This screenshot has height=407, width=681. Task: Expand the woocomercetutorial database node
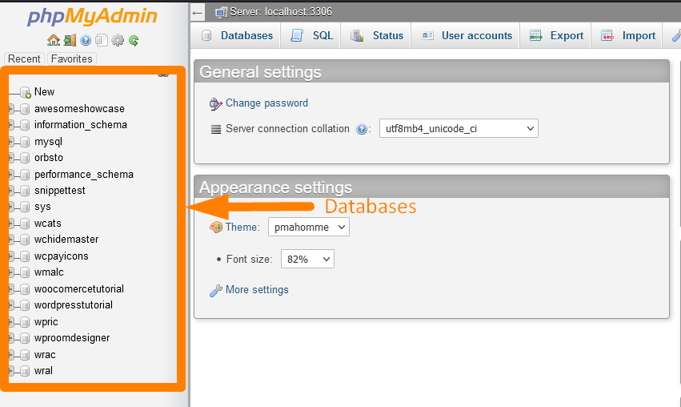coord(11,289)
